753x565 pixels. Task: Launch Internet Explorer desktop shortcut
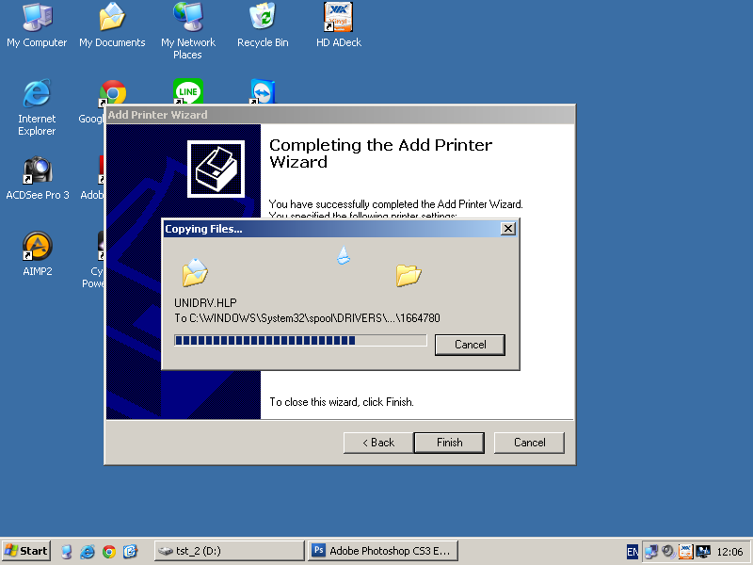click(37, 108)
